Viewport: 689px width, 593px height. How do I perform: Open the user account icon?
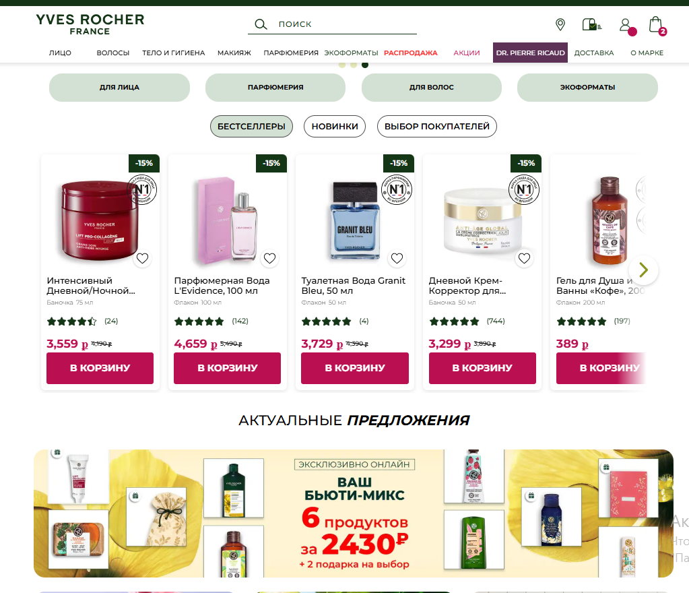pyautogui.click(x=625, y=25)
